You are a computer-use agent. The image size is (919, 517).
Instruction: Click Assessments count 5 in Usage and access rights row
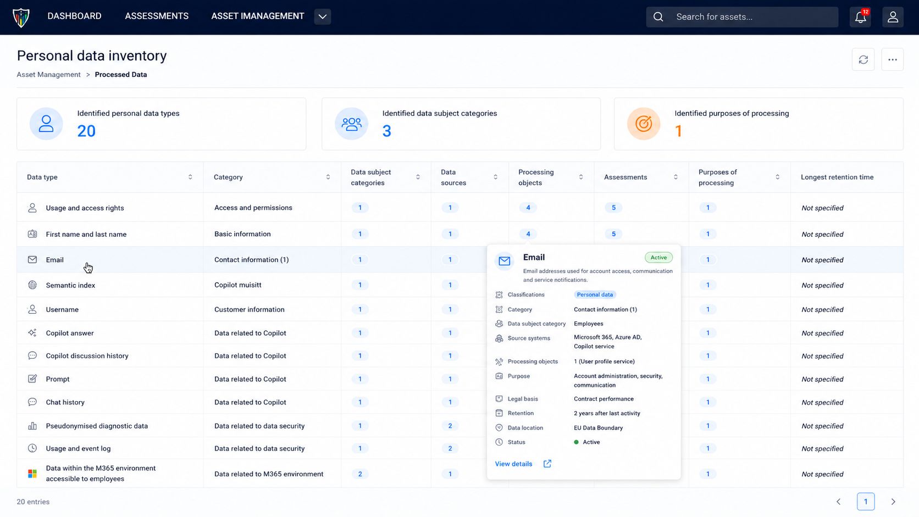pyautogui.click(x=613, y=208)
